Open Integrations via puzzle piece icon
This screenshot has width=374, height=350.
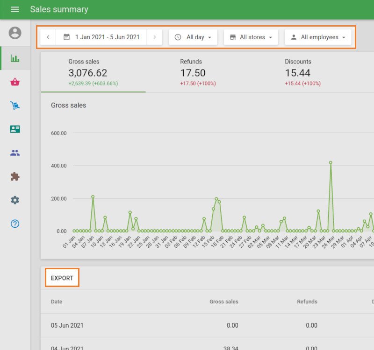point(15,176)
